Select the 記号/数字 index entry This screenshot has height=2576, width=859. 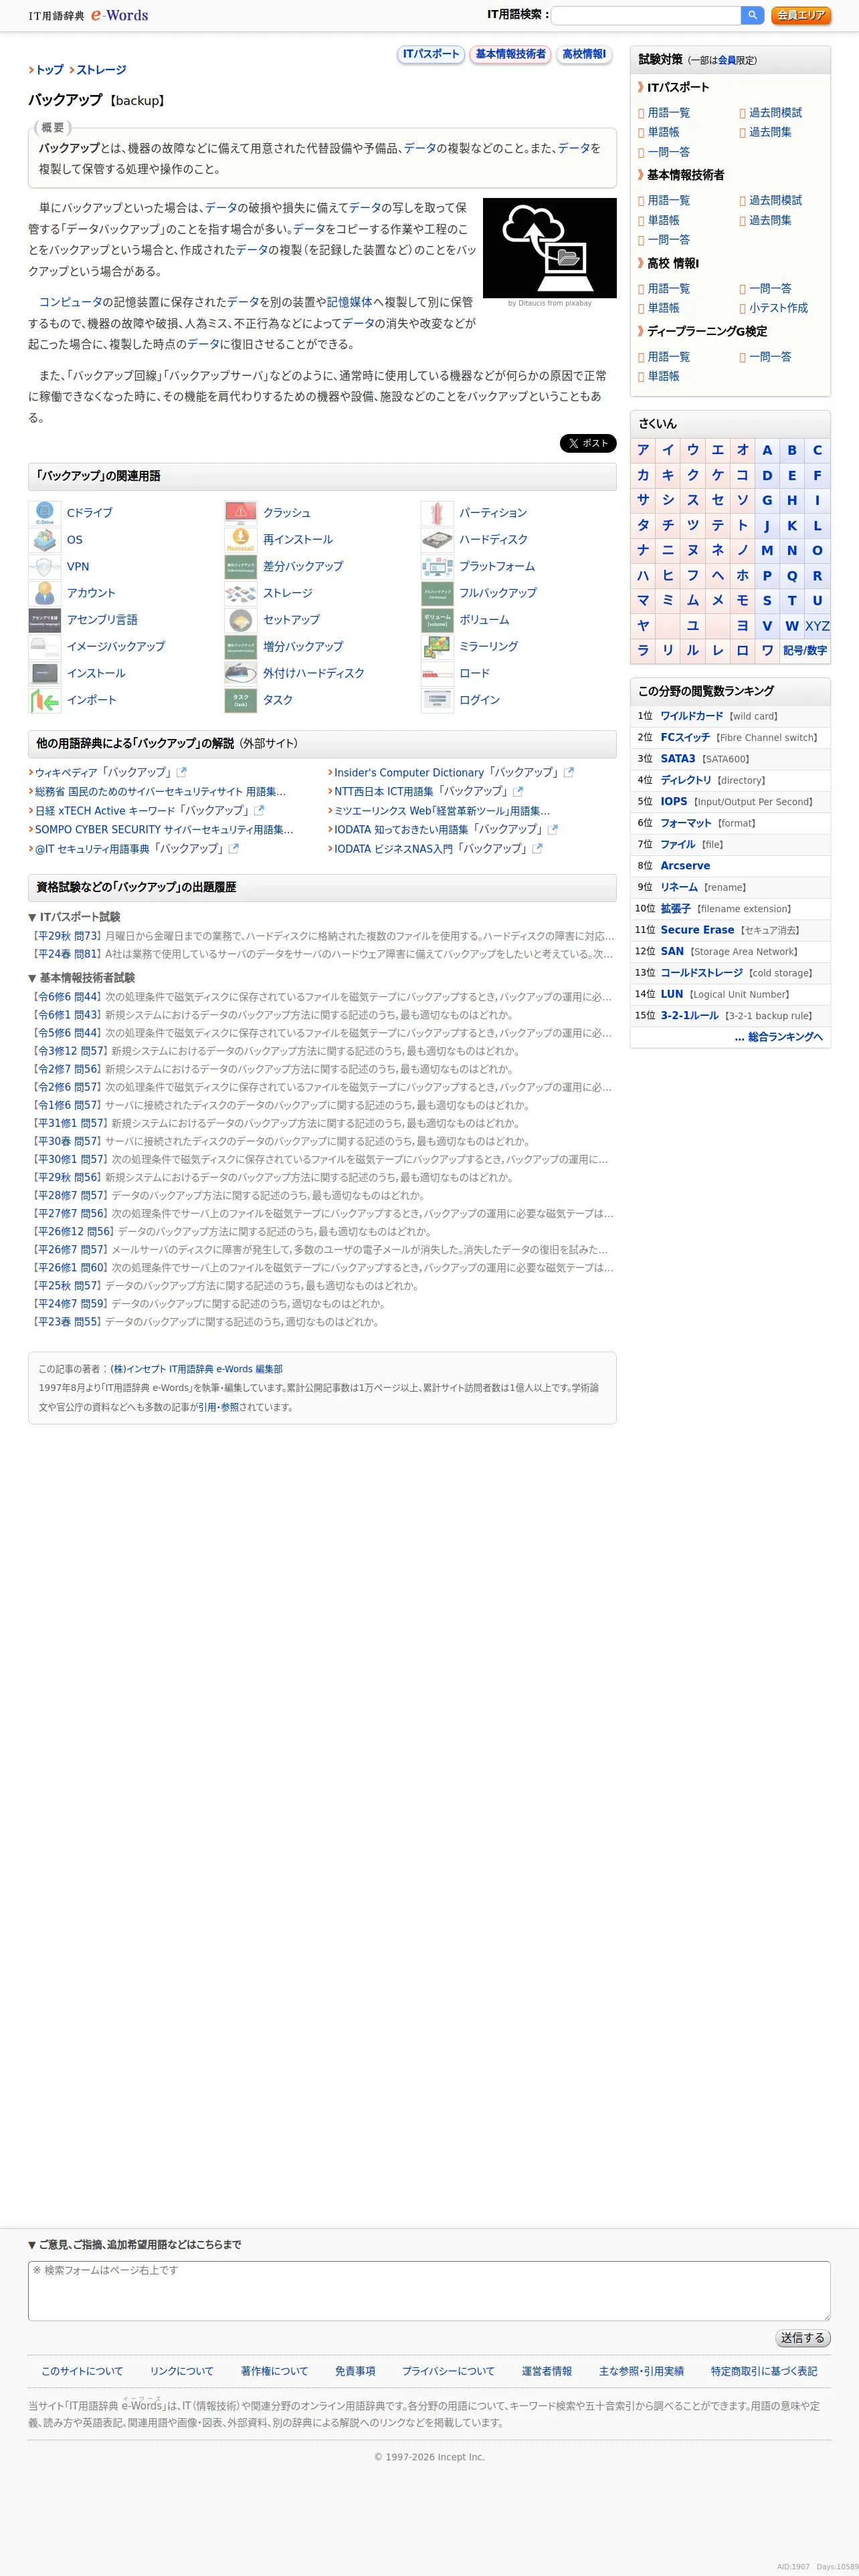(805, 651)
